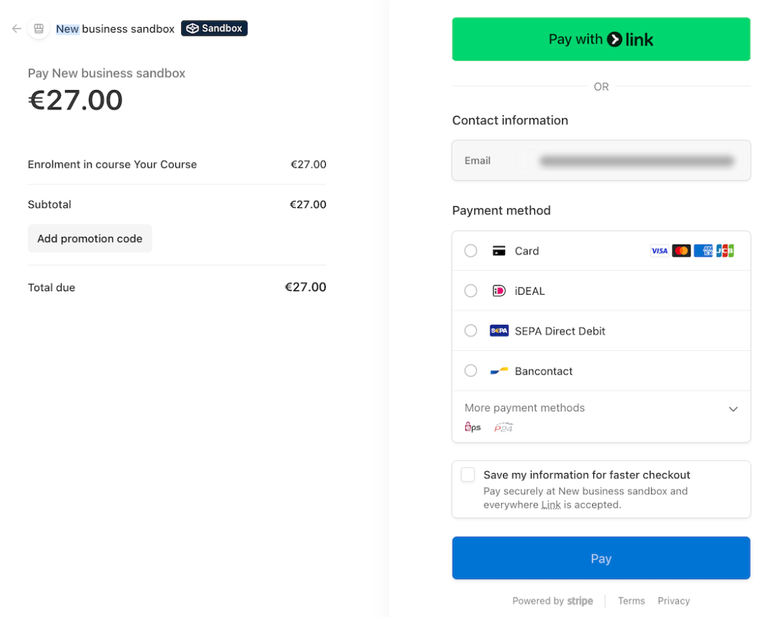
Task: Click the Visa card icon
Action: pos(659,250)
